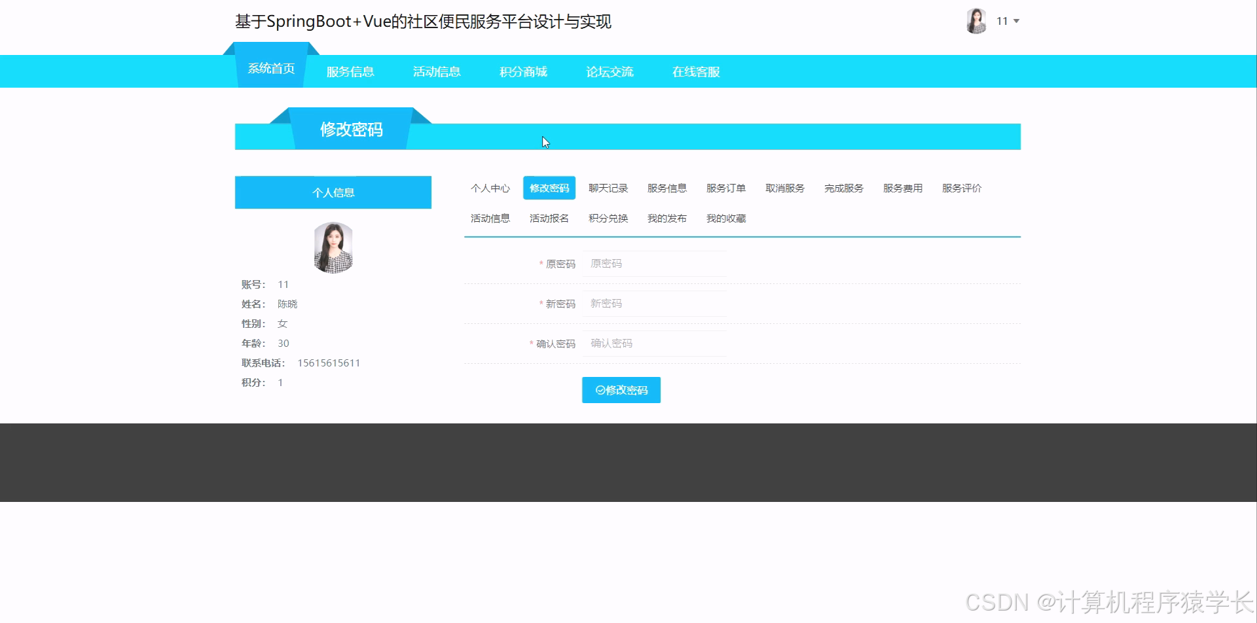This screenshot has height=623, width=1257.
Task: Open the 服务订单 tab
Action: 725,188
